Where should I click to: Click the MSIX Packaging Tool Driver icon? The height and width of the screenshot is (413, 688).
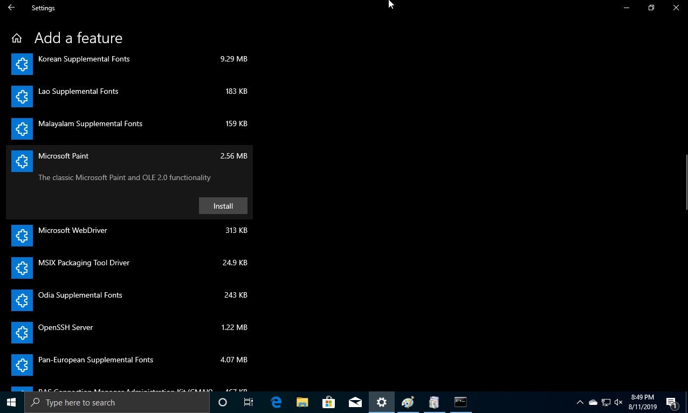pyautogui.click(x=22, y=268)
